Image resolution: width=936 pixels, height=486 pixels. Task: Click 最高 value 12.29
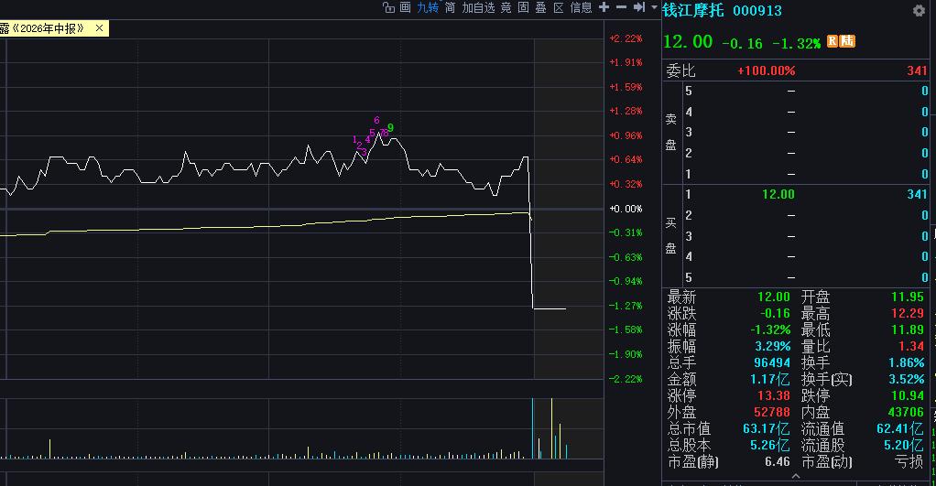click(908, 313)
